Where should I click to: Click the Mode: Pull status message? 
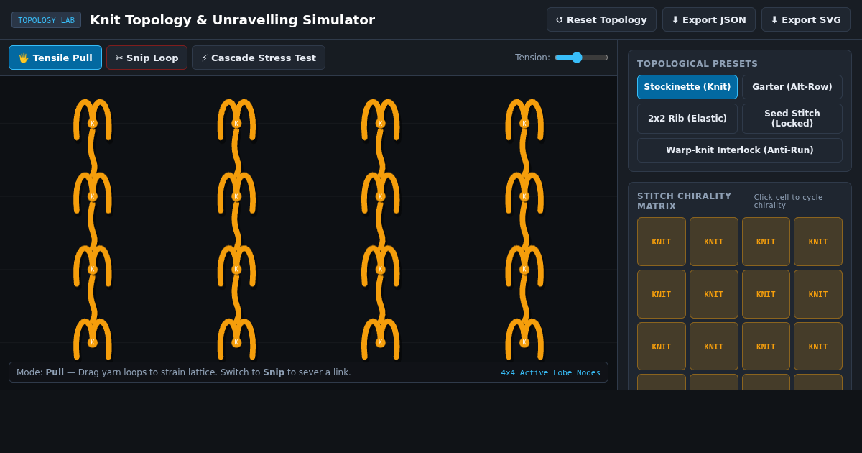coord(184,372)
